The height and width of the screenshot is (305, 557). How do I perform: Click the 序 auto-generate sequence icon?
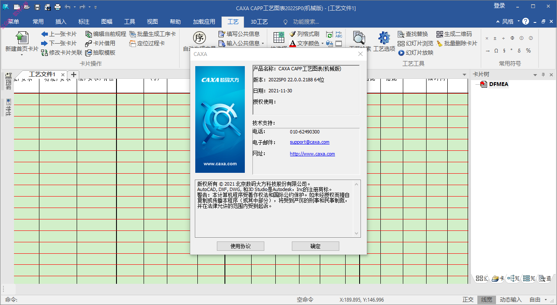click(x=199, y=37)
